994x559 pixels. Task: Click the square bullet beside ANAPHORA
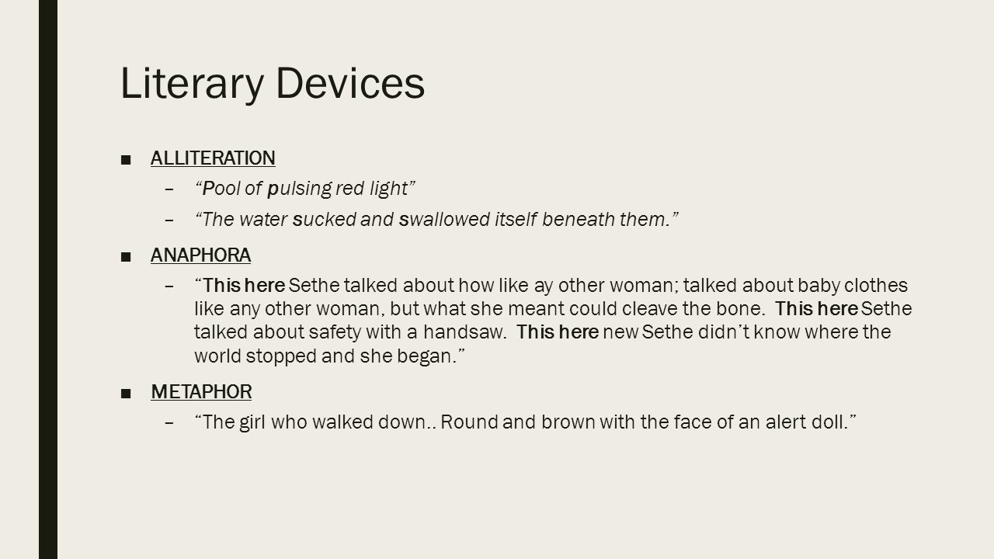tap(126, 256)
